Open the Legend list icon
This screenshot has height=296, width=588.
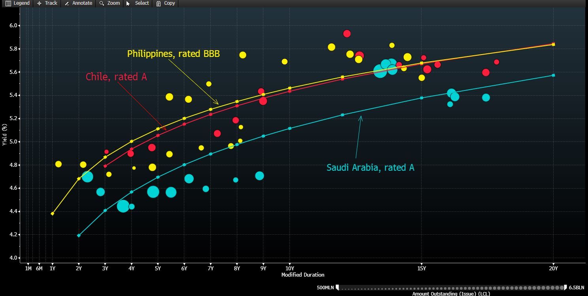pyautogui.click(x=8, y=3)
